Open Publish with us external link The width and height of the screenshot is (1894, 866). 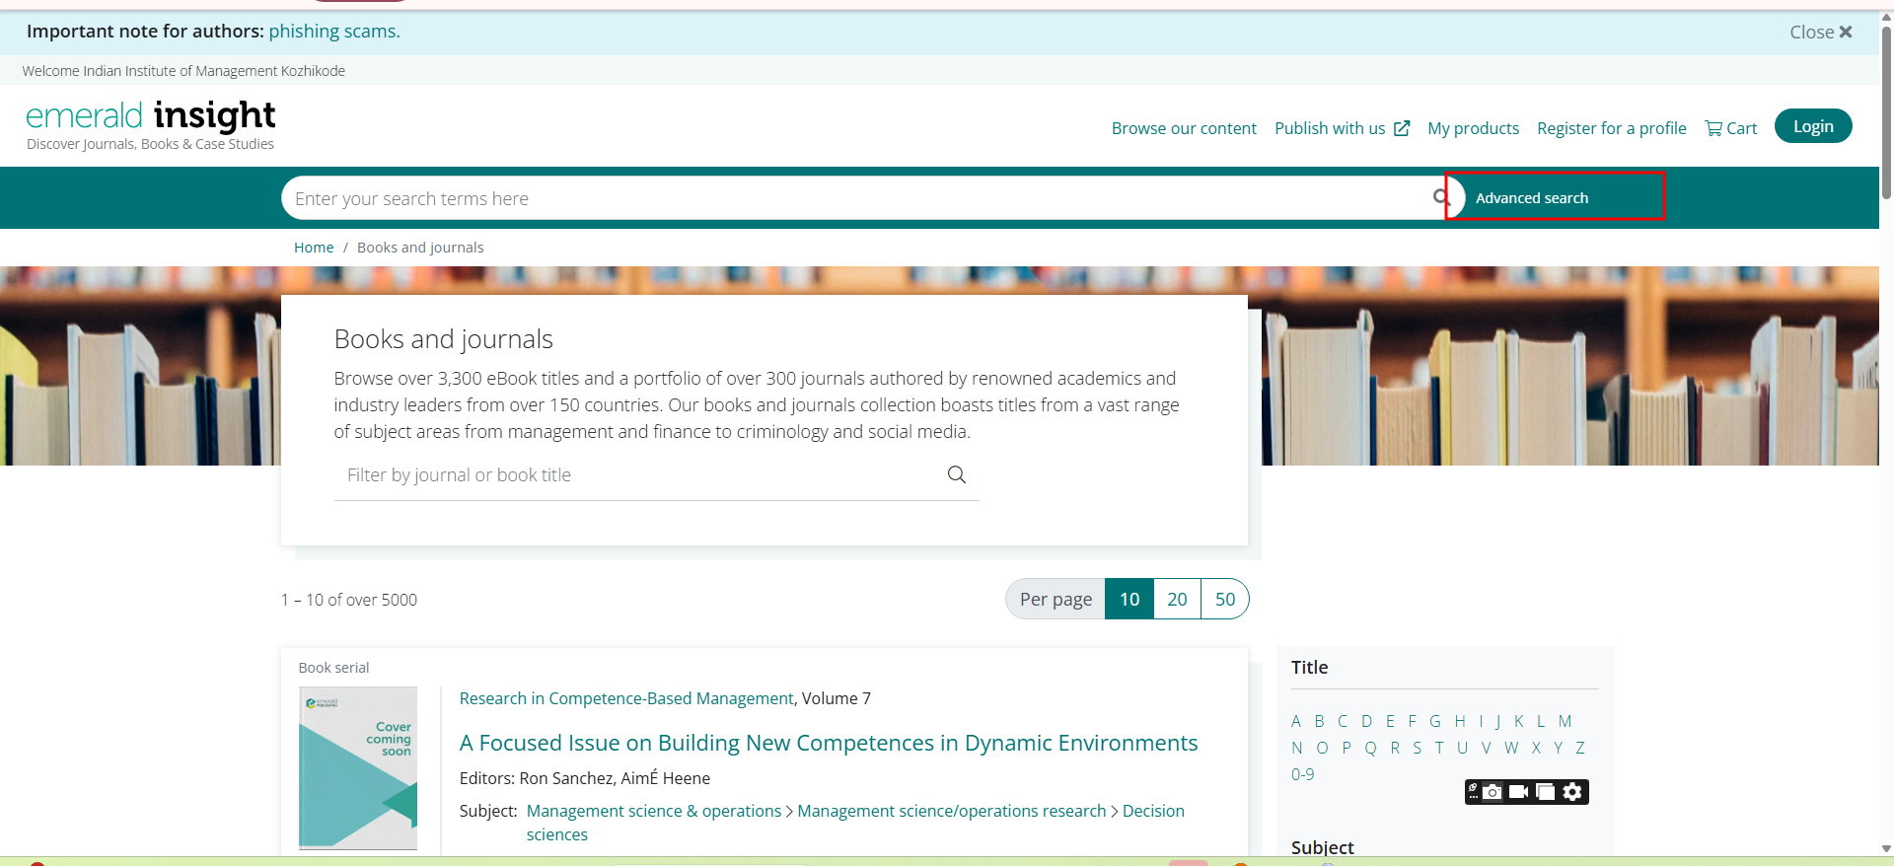1342,128
